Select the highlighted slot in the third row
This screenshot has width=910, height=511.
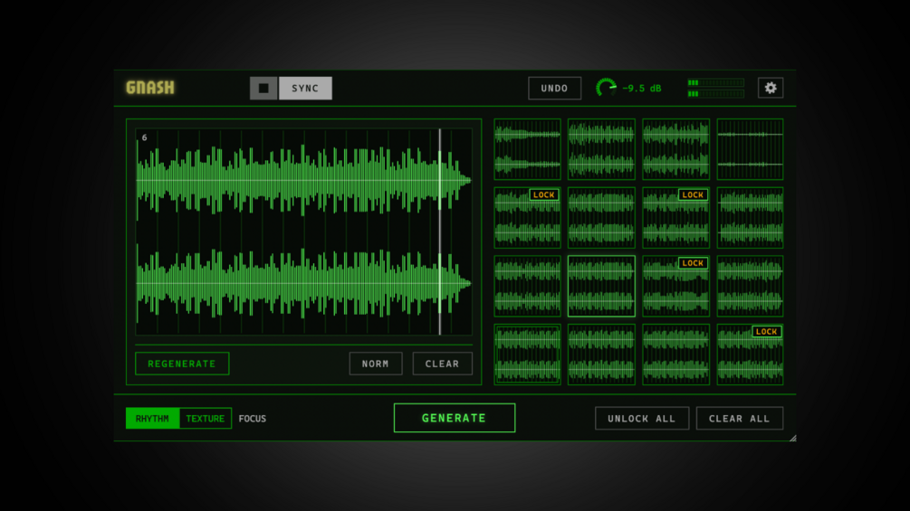(x=601, y=286)
